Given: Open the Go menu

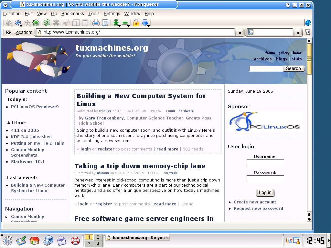Looking at the screenshot, I should click(x=54, y=14).
